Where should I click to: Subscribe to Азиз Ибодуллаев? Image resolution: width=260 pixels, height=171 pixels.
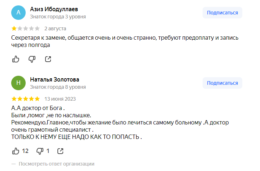(222, 13)
